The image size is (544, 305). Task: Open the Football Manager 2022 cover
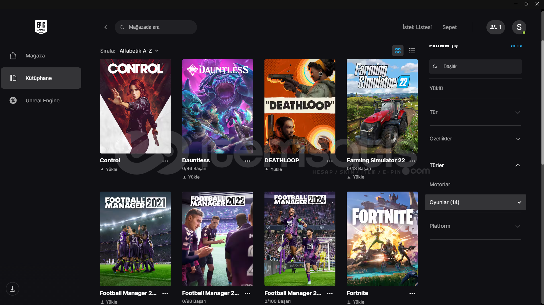(x=218, y=239)
